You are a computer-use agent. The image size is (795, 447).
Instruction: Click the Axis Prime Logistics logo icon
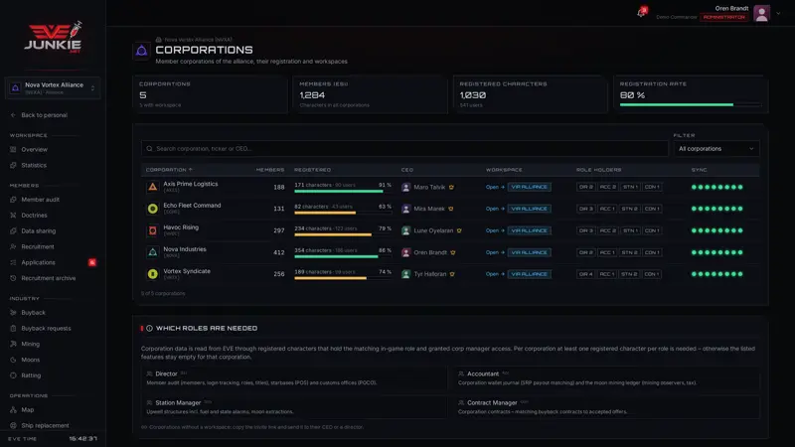coord(153,187)
